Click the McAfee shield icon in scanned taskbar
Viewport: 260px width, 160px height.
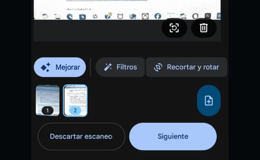[x=120, y=16]
